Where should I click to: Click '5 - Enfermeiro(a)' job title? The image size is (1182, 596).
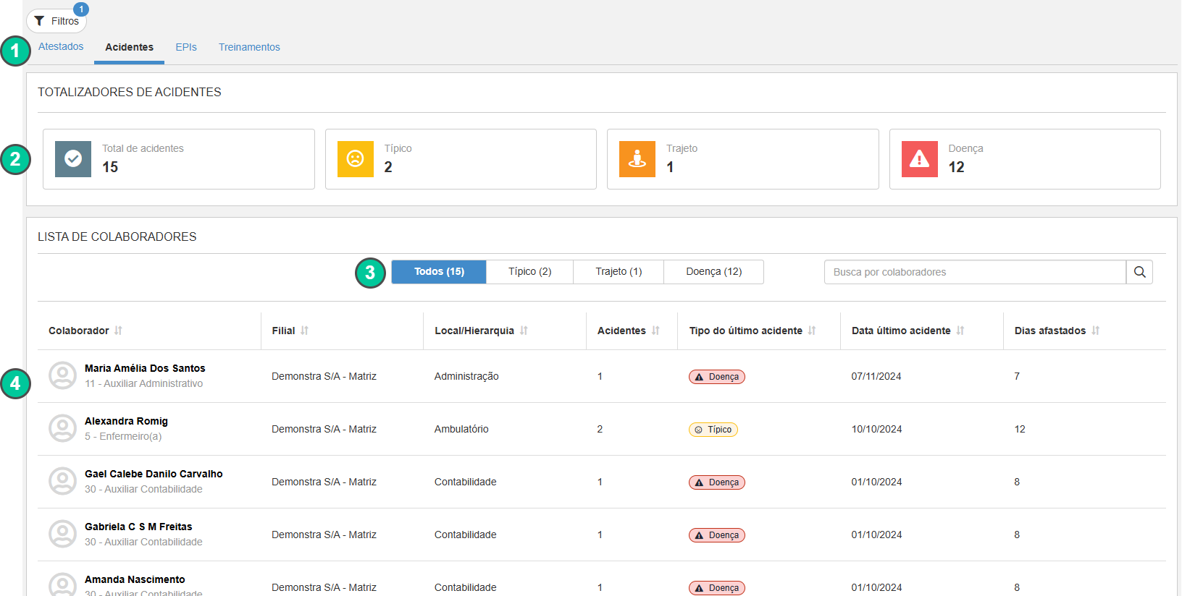123,436
